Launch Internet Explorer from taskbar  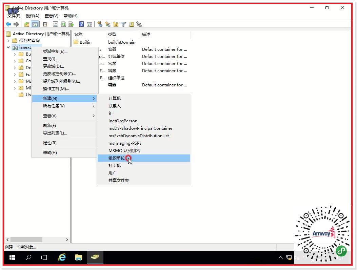pyautogui.click(x=62, y=257)
